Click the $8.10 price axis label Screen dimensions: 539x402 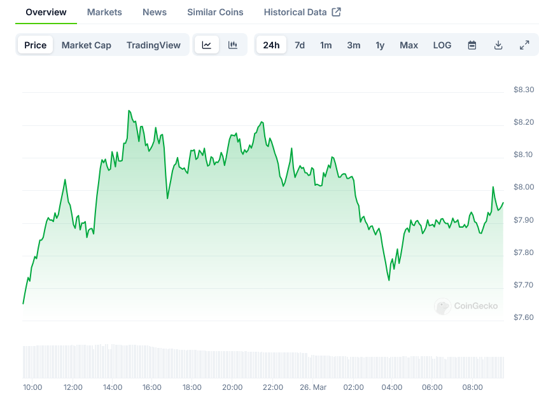[524, 155]
